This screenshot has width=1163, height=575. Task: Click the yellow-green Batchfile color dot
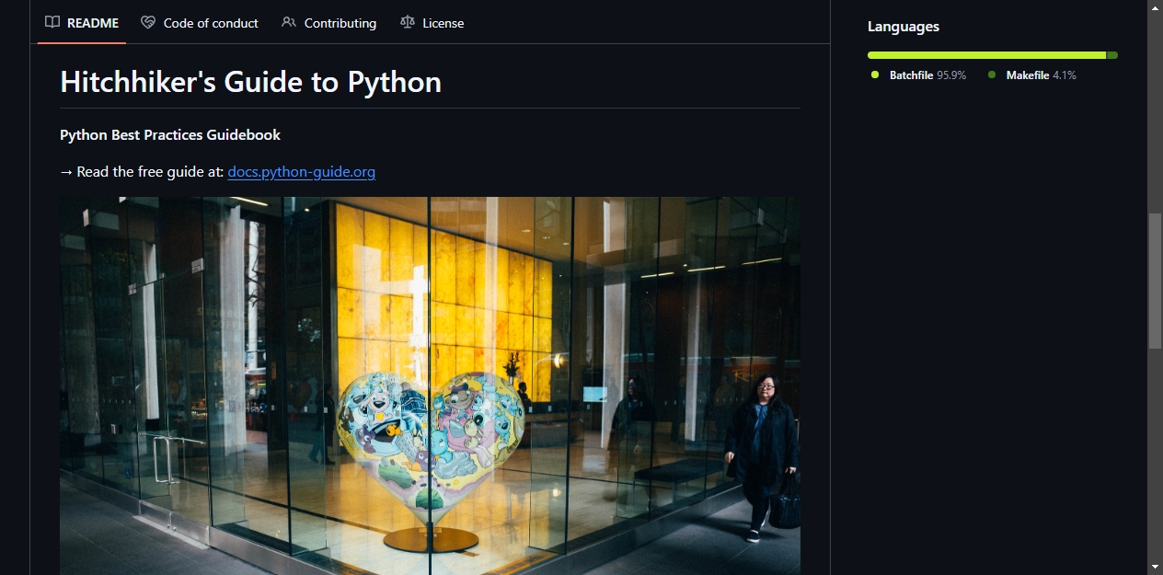tap(875, 75)
